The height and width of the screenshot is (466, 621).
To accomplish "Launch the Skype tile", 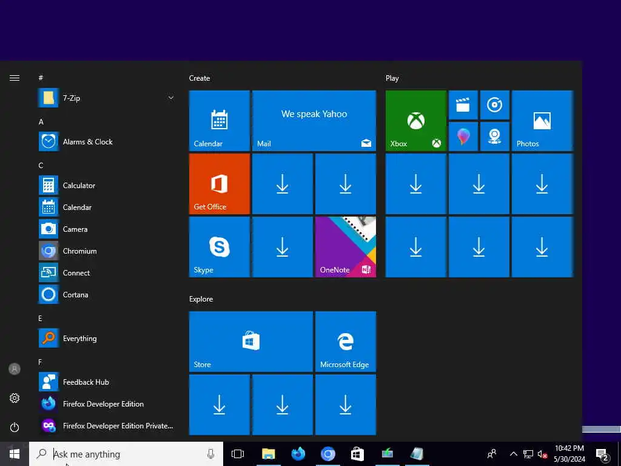I will [220, 247].
